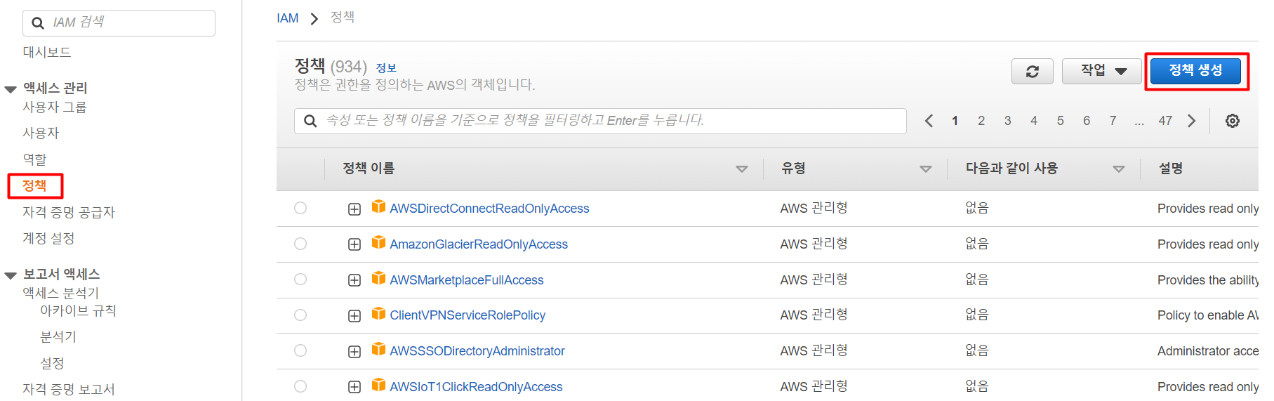Go to page 2 of policies
This screenshot has width=1274, height=401.
pyautogui.click(x=981, y=121)
